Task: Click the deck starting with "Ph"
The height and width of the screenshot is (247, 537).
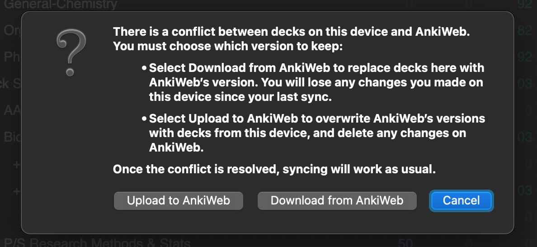Action: coord(12,57)
